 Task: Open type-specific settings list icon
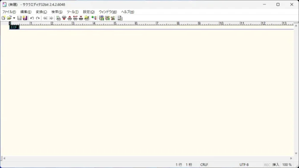[x=101, y=18]
